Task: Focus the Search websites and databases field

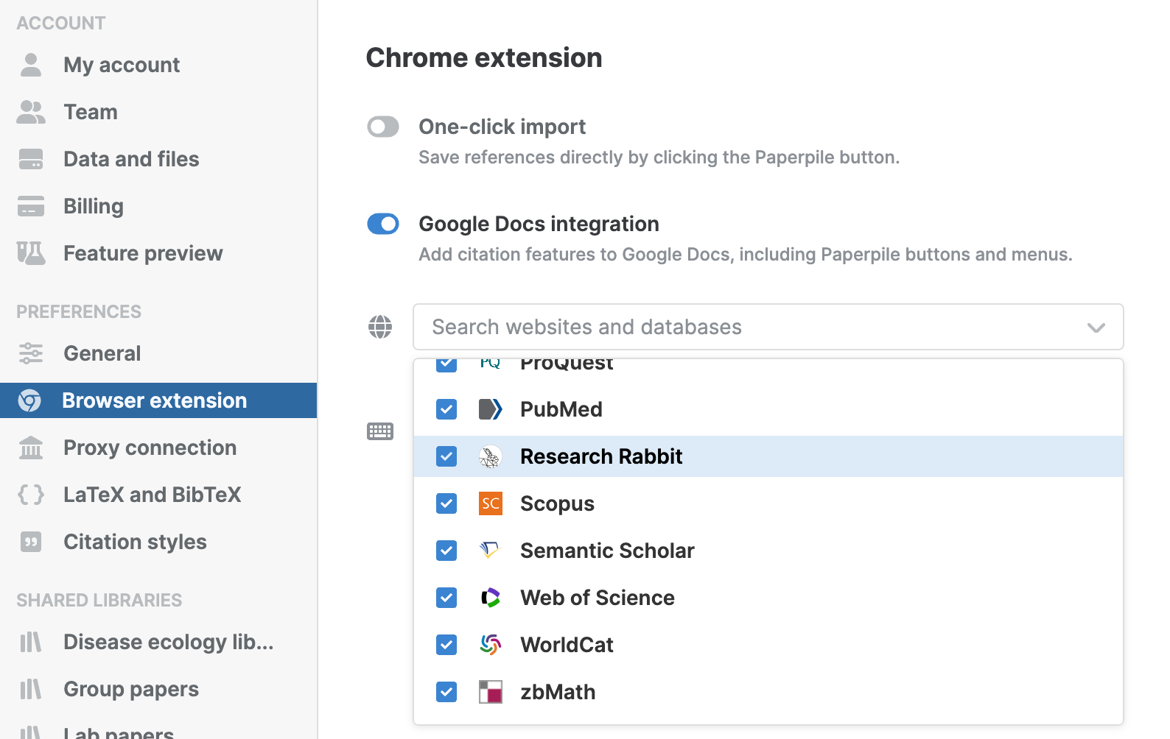Action: coord(737,327)
